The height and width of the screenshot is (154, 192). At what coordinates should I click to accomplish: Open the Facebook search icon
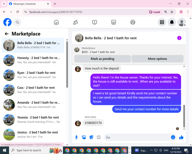click(x=17, y=22)
